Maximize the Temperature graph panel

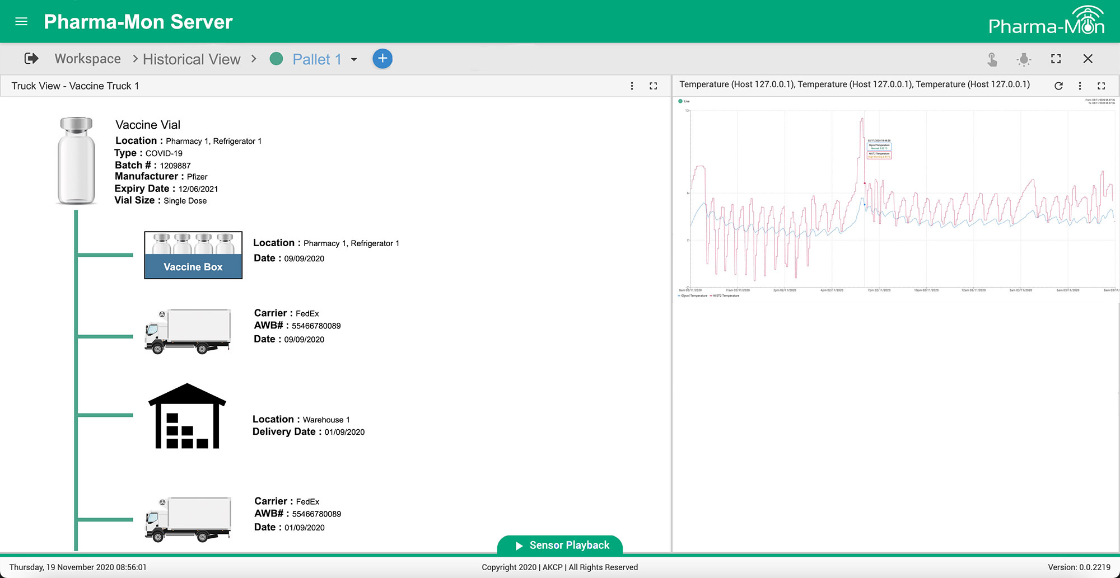click(x=1101, y=86)
